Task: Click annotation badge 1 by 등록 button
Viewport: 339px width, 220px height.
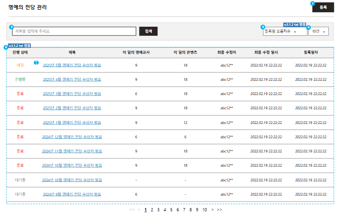Action: pyautogui.click(x=313, y=4)
